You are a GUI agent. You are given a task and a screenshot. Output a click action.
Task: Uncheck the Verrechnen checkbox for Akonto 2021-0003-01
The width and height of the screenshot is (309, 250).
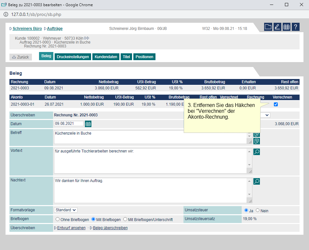click(x=276, y=104)
